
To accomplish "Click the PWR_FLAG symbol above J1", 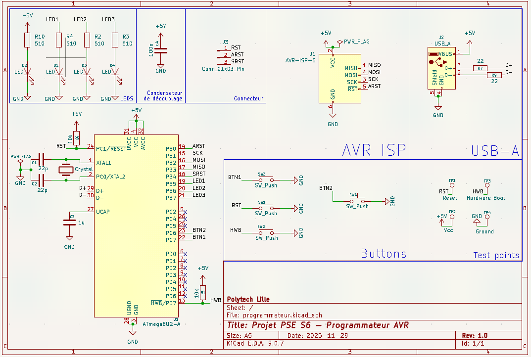I will pyautogui.click(x=340, y=42).
